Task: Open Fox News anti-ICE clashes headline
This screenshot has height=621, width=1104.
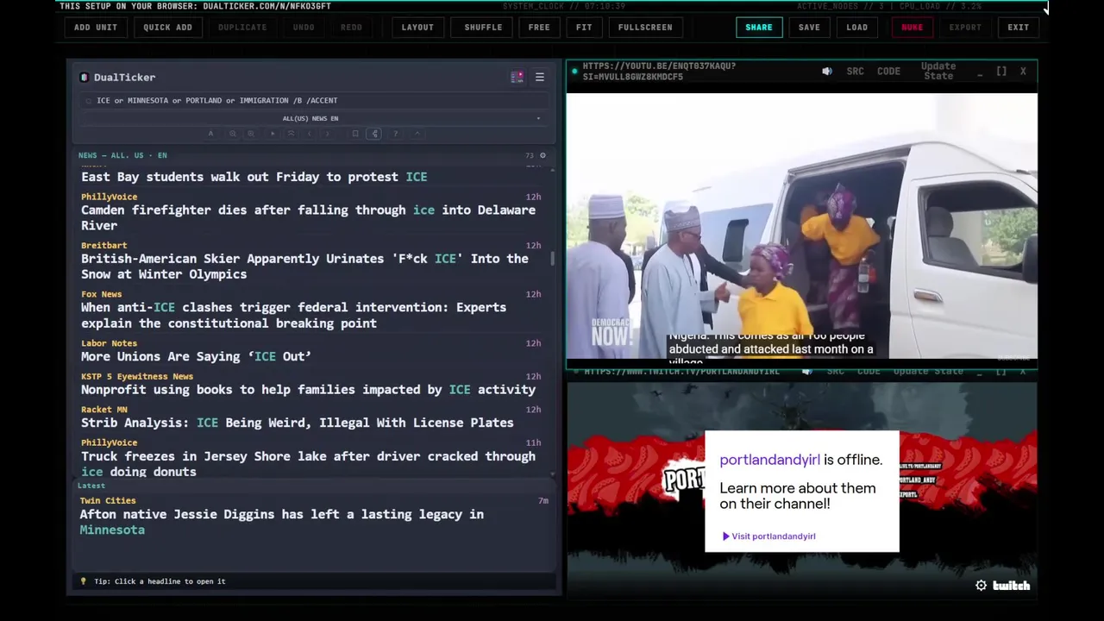Action: [293, 315]
